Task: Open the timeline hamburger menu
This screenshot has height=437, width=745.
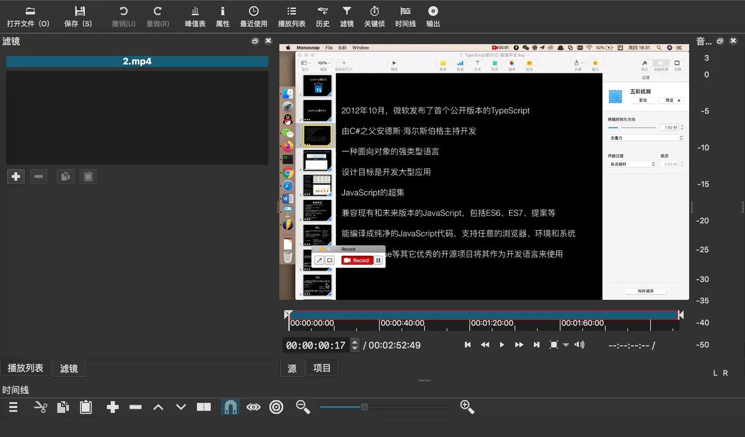Action: point(13,407)
